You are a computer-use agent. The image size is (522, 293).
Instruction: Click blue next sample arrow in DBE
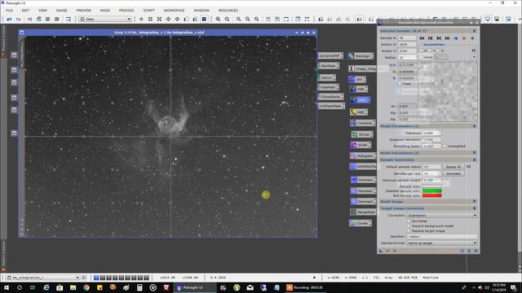[455, 38]
